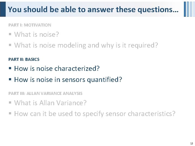Select 'What is Allan Variance?' text
Viewport: 195px width, 146px height.
(50, 103)
